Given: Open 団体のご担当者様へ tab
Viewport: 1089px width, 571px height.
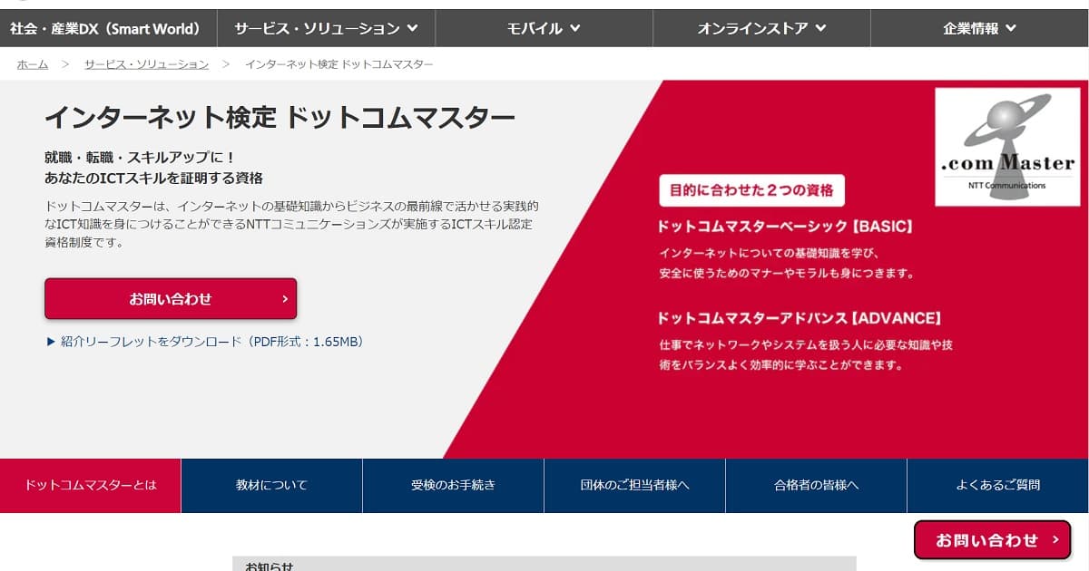Looking at the screenshot, I should coord(634,485).
